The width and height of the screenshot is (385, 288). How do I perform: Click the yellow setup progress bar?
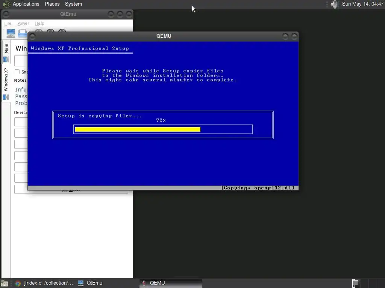[x=138, y=129]
